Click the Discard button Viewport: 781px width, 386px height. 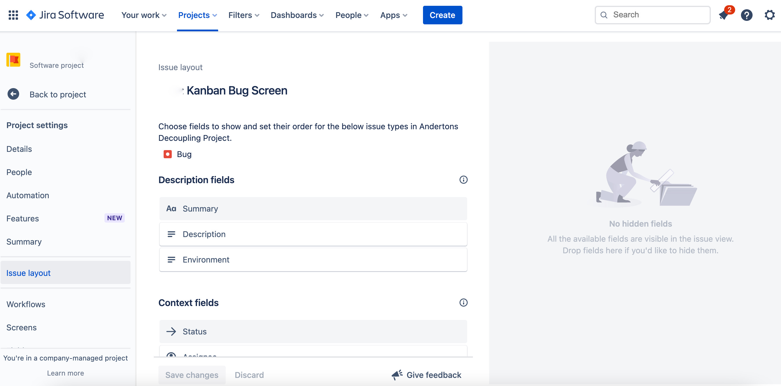coord(249,375)
